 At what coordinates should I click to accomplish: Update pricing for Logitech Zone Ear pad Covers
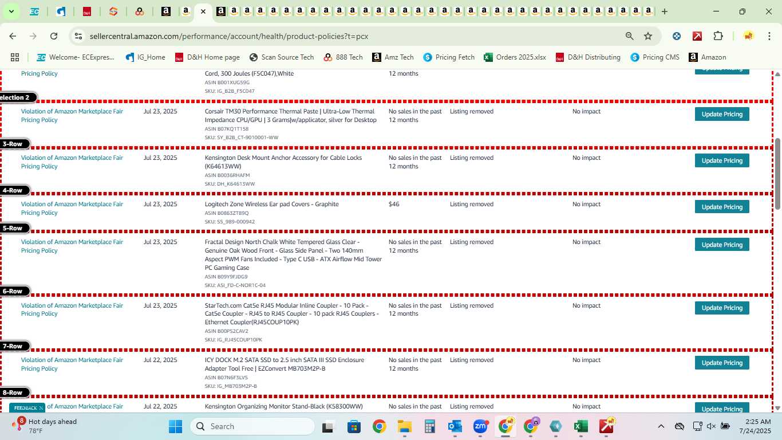coord(722,207)
